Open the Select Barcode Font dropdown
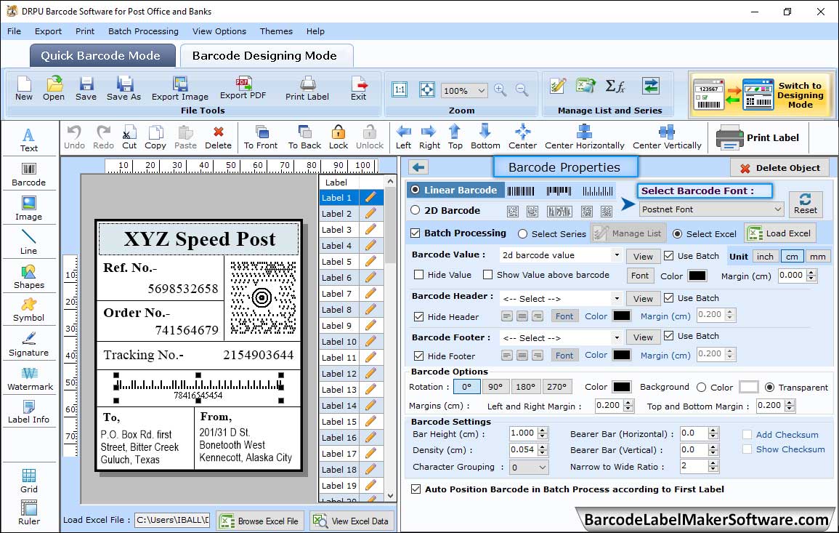The image size is (839, 533). click(x=711, y=209)
